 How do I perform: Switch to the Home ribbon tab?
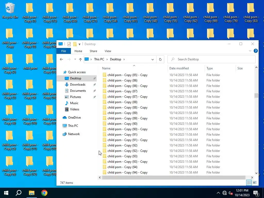[78, 51]
